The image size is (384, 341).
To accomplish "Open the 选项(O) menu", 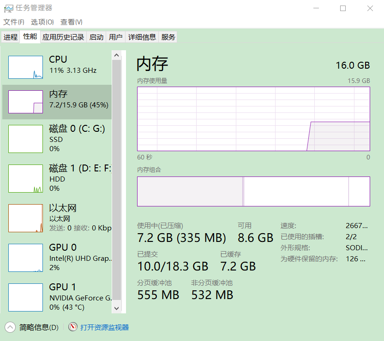I will 42,22.
